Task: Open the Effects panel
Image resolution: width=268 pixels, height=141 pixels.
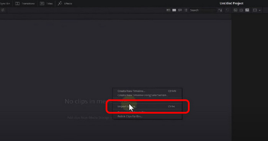Action: coord(65,3)
